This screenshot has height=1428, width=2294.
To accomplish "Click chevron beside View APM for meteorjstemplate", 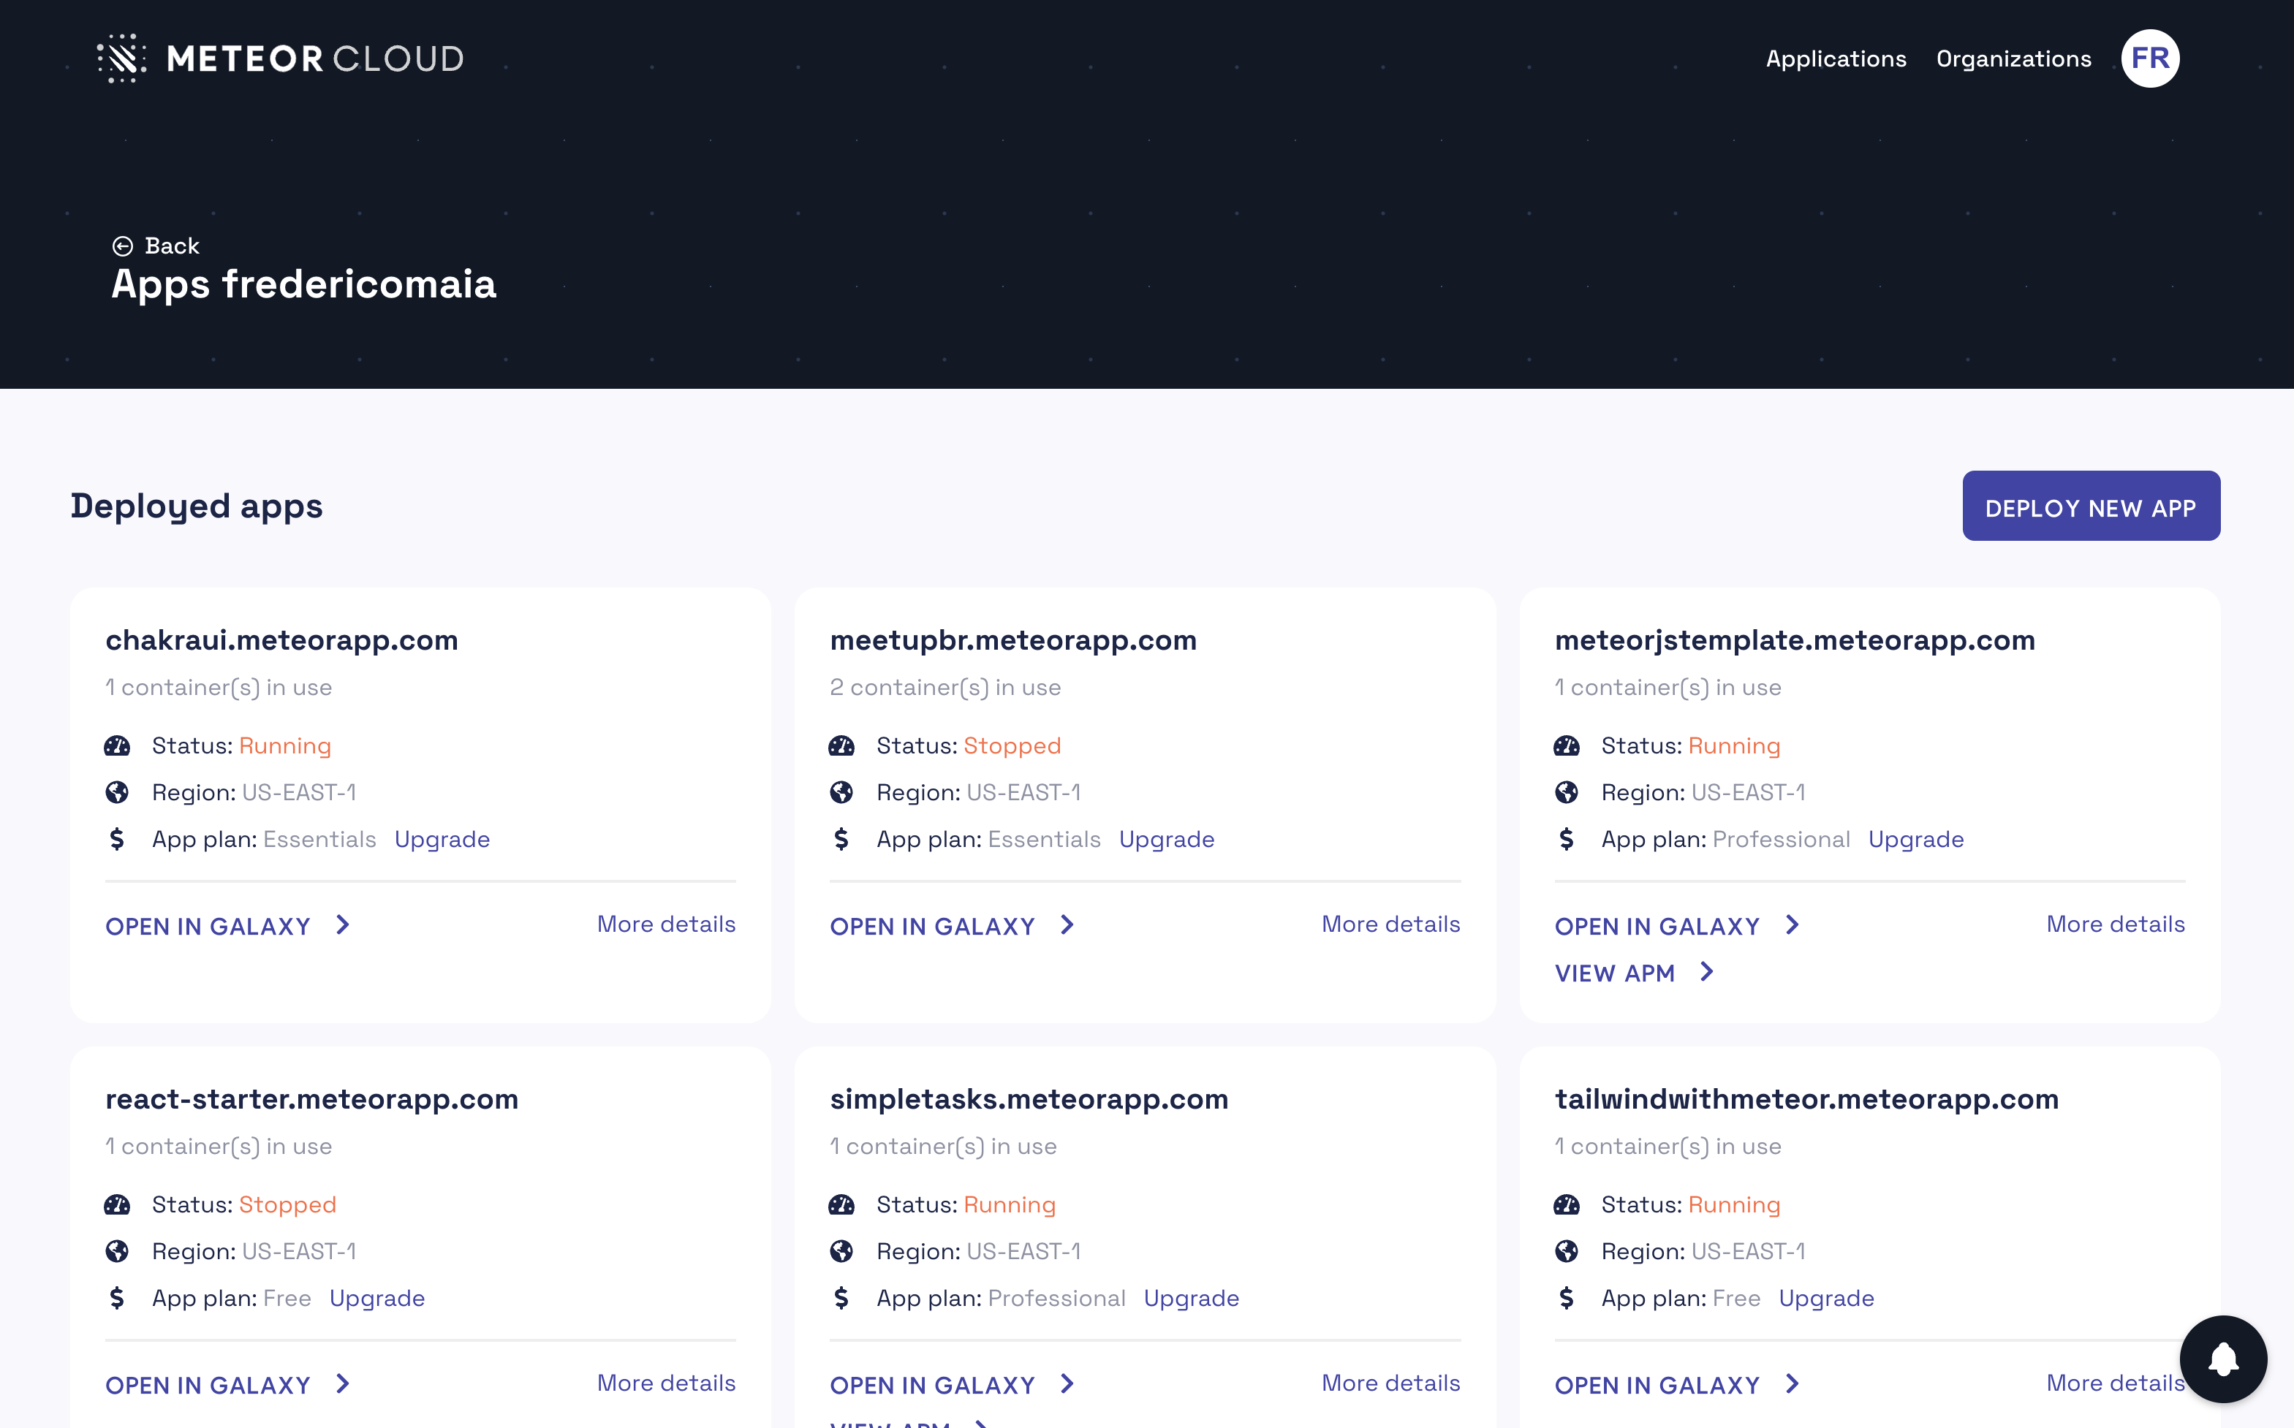I will [1707, 972].
